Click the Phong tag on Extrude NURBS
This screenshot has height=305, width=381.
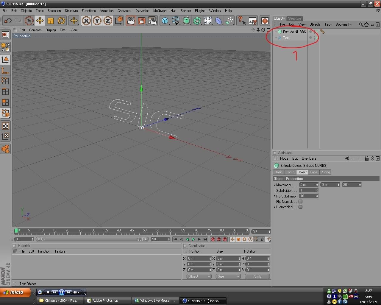(x=322, y=32)
